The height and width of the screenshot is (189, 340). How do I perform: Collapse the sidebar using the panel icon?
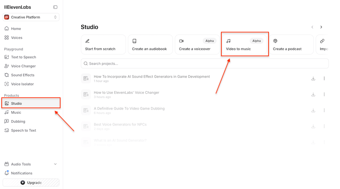(x=55, y=7)
